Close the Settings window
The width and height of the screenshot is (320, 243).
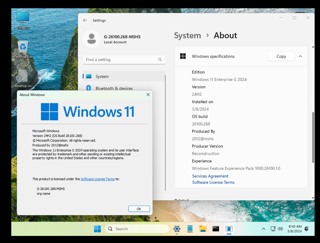tap(308, 18)
